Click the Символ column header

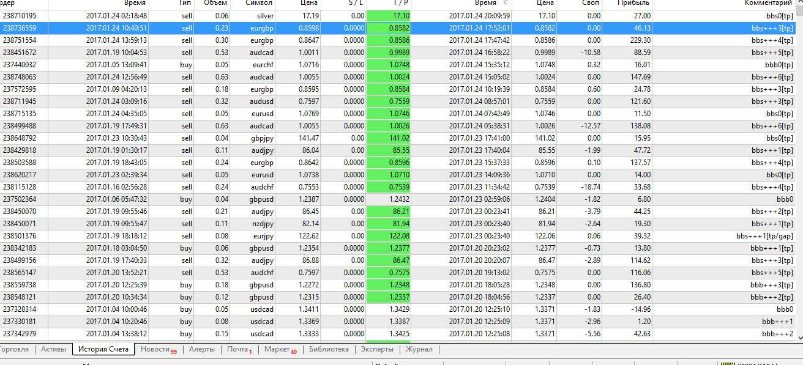click(x=259, y=4)
